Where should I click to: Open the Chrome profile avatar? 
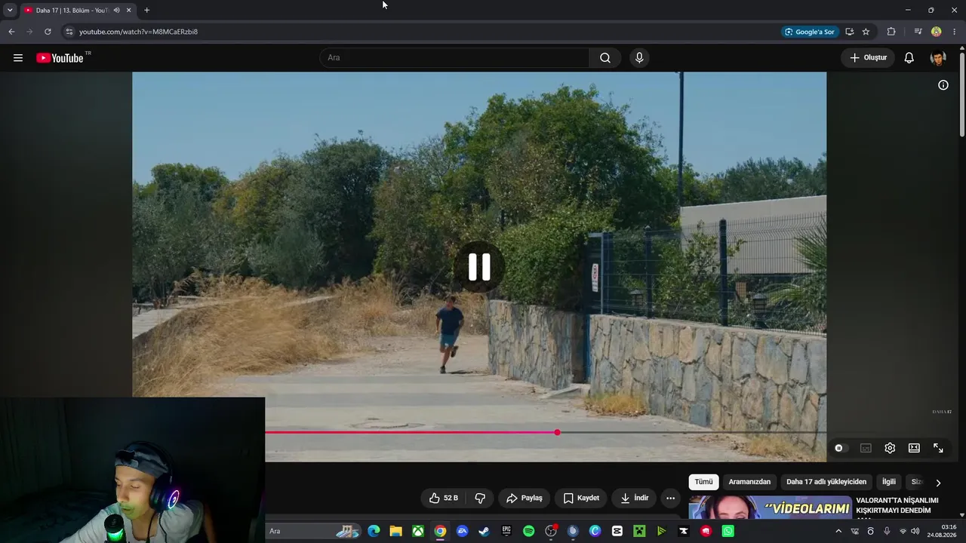point(937,32)
